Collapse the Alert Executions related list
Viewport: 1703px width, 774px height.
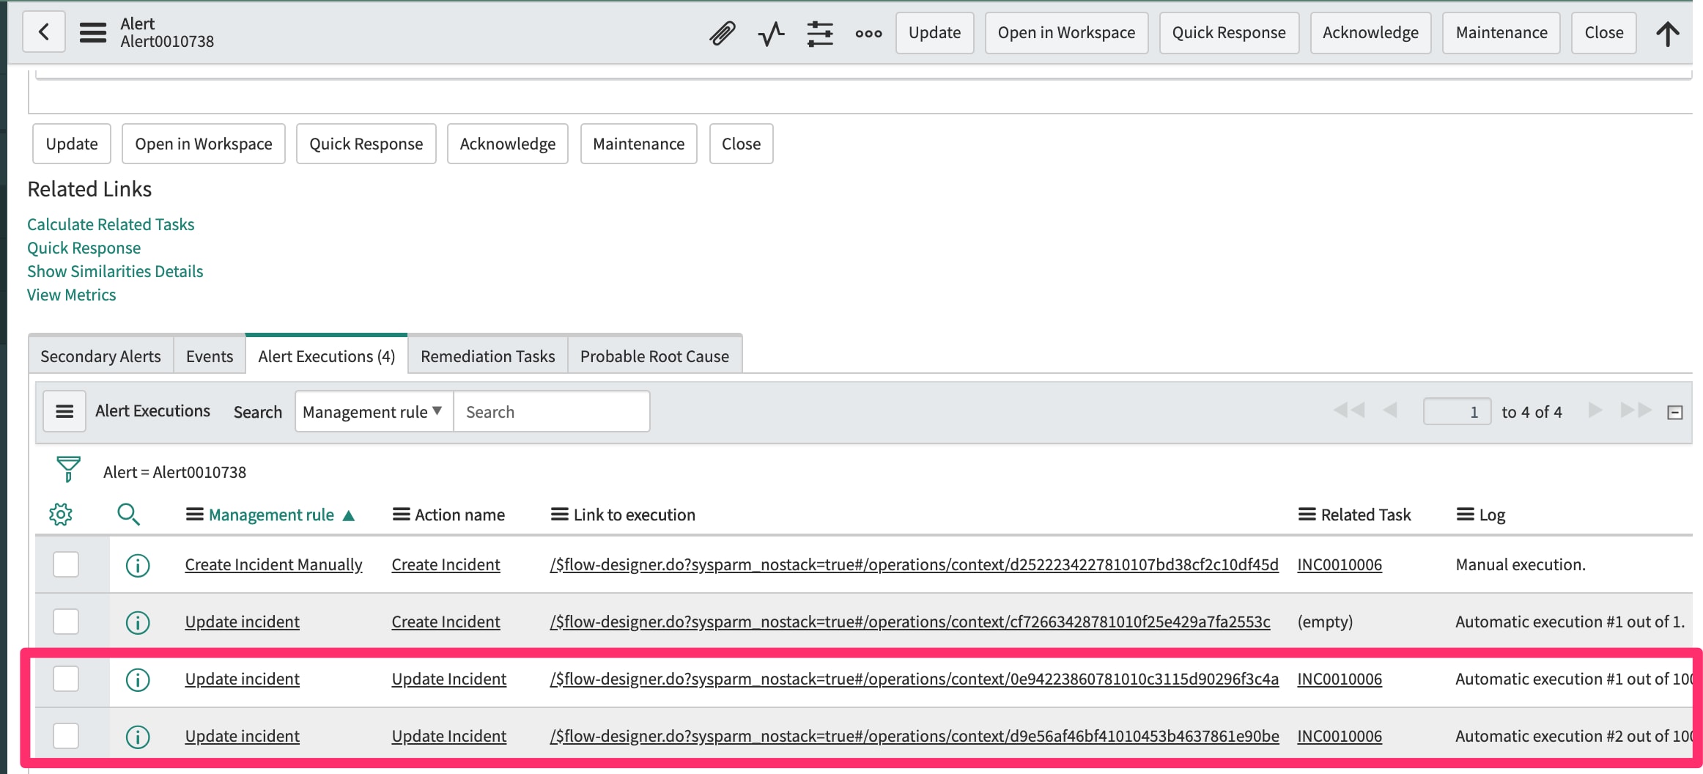[x=1674, y=413]
